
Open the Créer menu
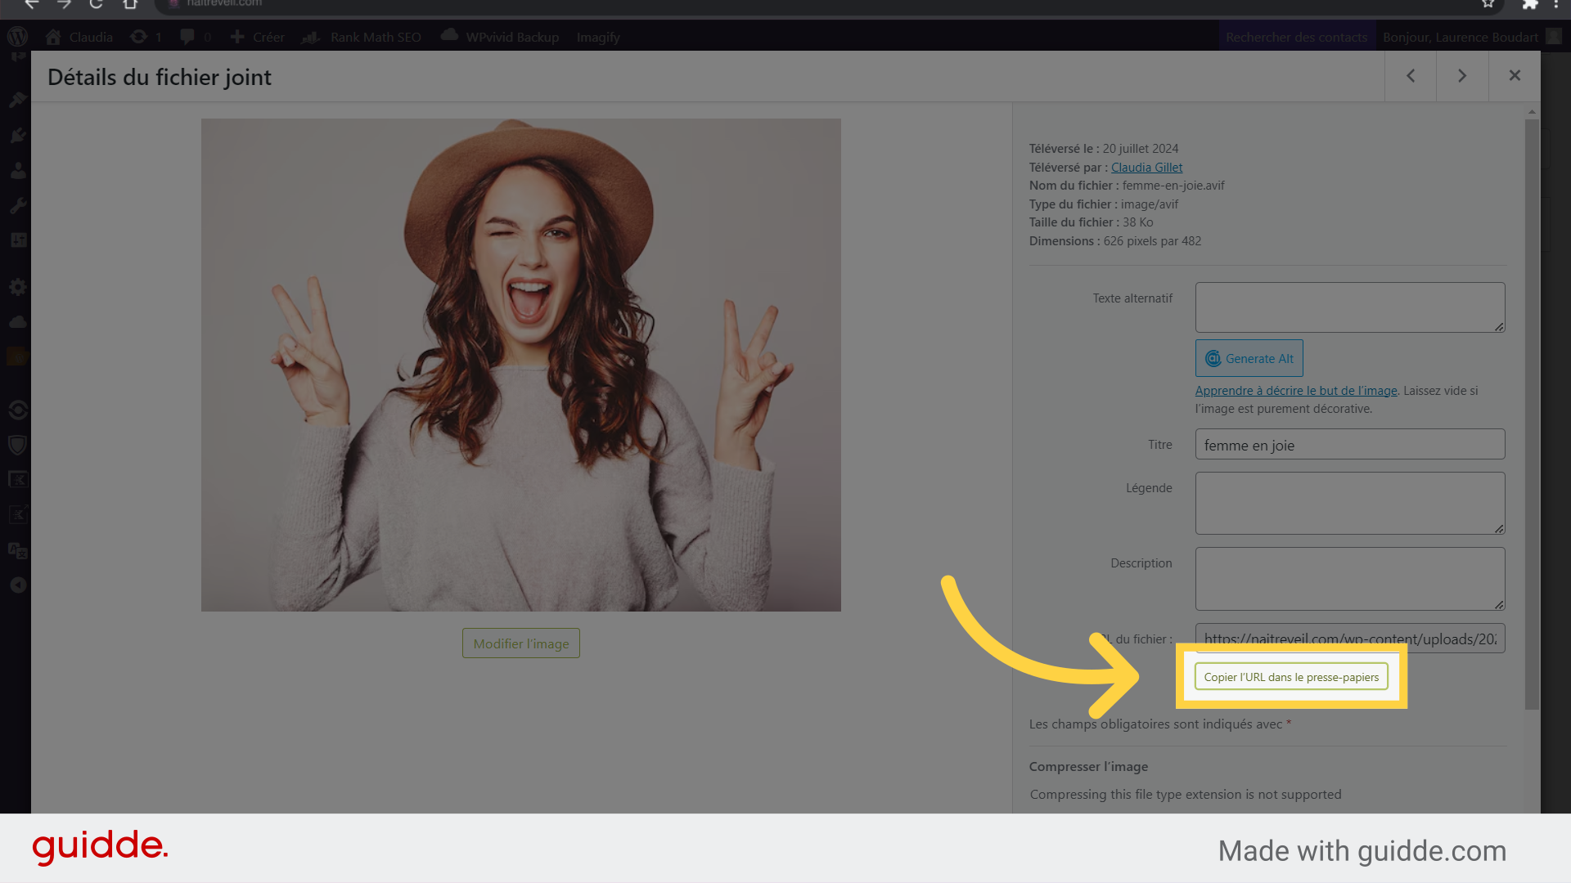258,37
